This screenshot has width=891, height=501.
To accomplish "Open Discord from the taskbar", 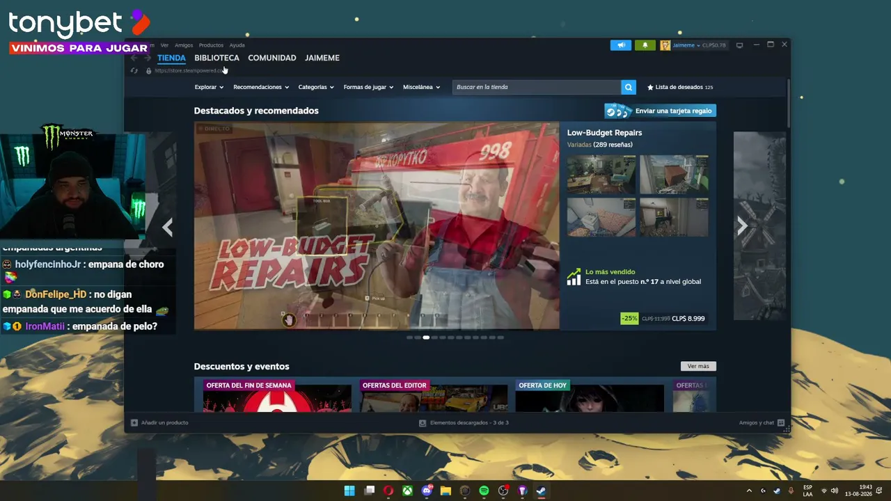I will pyautogui.click(x=427, y=491).
